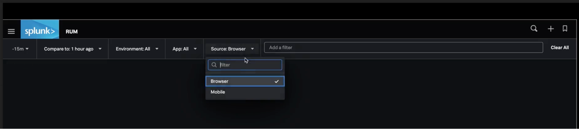Open the Environment: All dropdown

point(137,49)
